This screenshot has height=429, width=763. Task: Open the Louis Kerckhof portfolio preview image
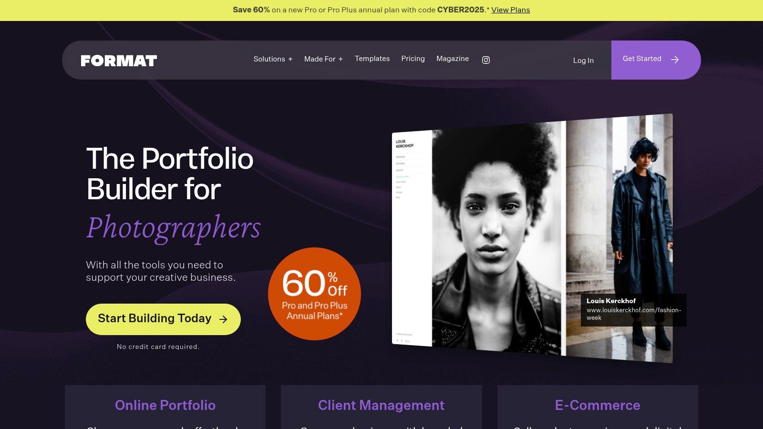pyautogui.click(x=532, y=238)
